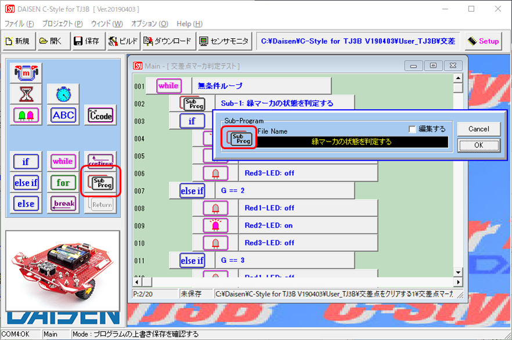Select the 'Red3-LED: off' label on line 010

pos(269,243)
